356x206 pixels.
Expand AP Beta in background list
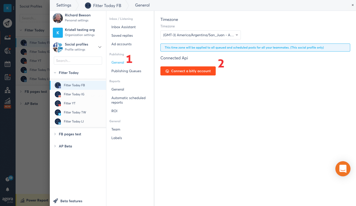tap(21, 104)
